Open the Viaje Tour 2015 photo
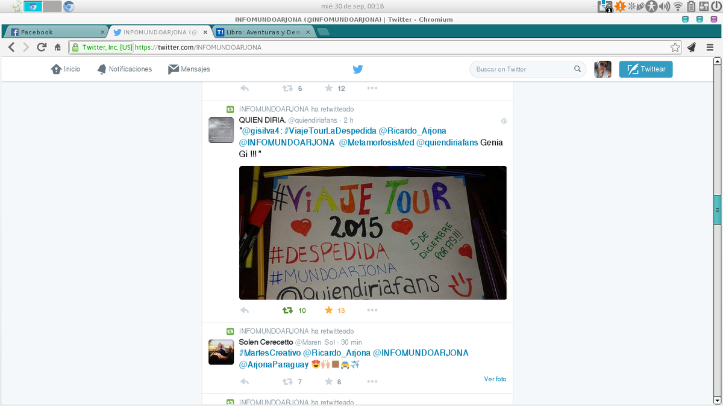Image resolution: width=723 pixels, height=406 pixels. pos(373,233)
